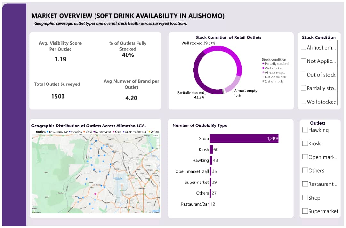Click the Not Applicable legend marker
The image size is (346, 228).
coord(263,77)
